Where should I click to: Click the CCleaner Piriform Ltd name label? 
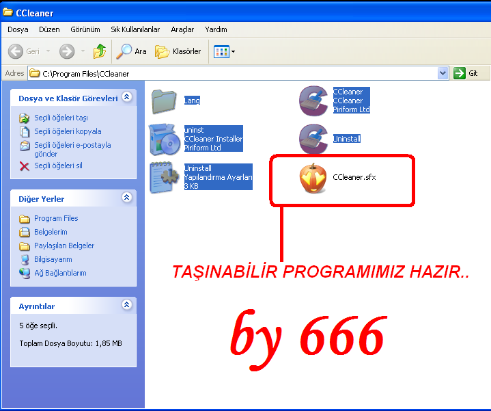tap(351, 101)
